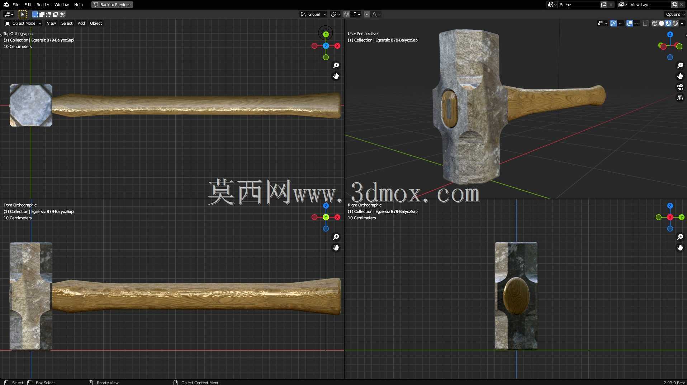The width and height of the screenshot is (687, 385).
Task: Click the 2.93.0 Beta version text
Action: tap(674, 382)
